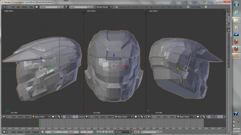Jump to previous keyframe in timeline
Viewport: 241px width, 135px height.
point(100,132)
